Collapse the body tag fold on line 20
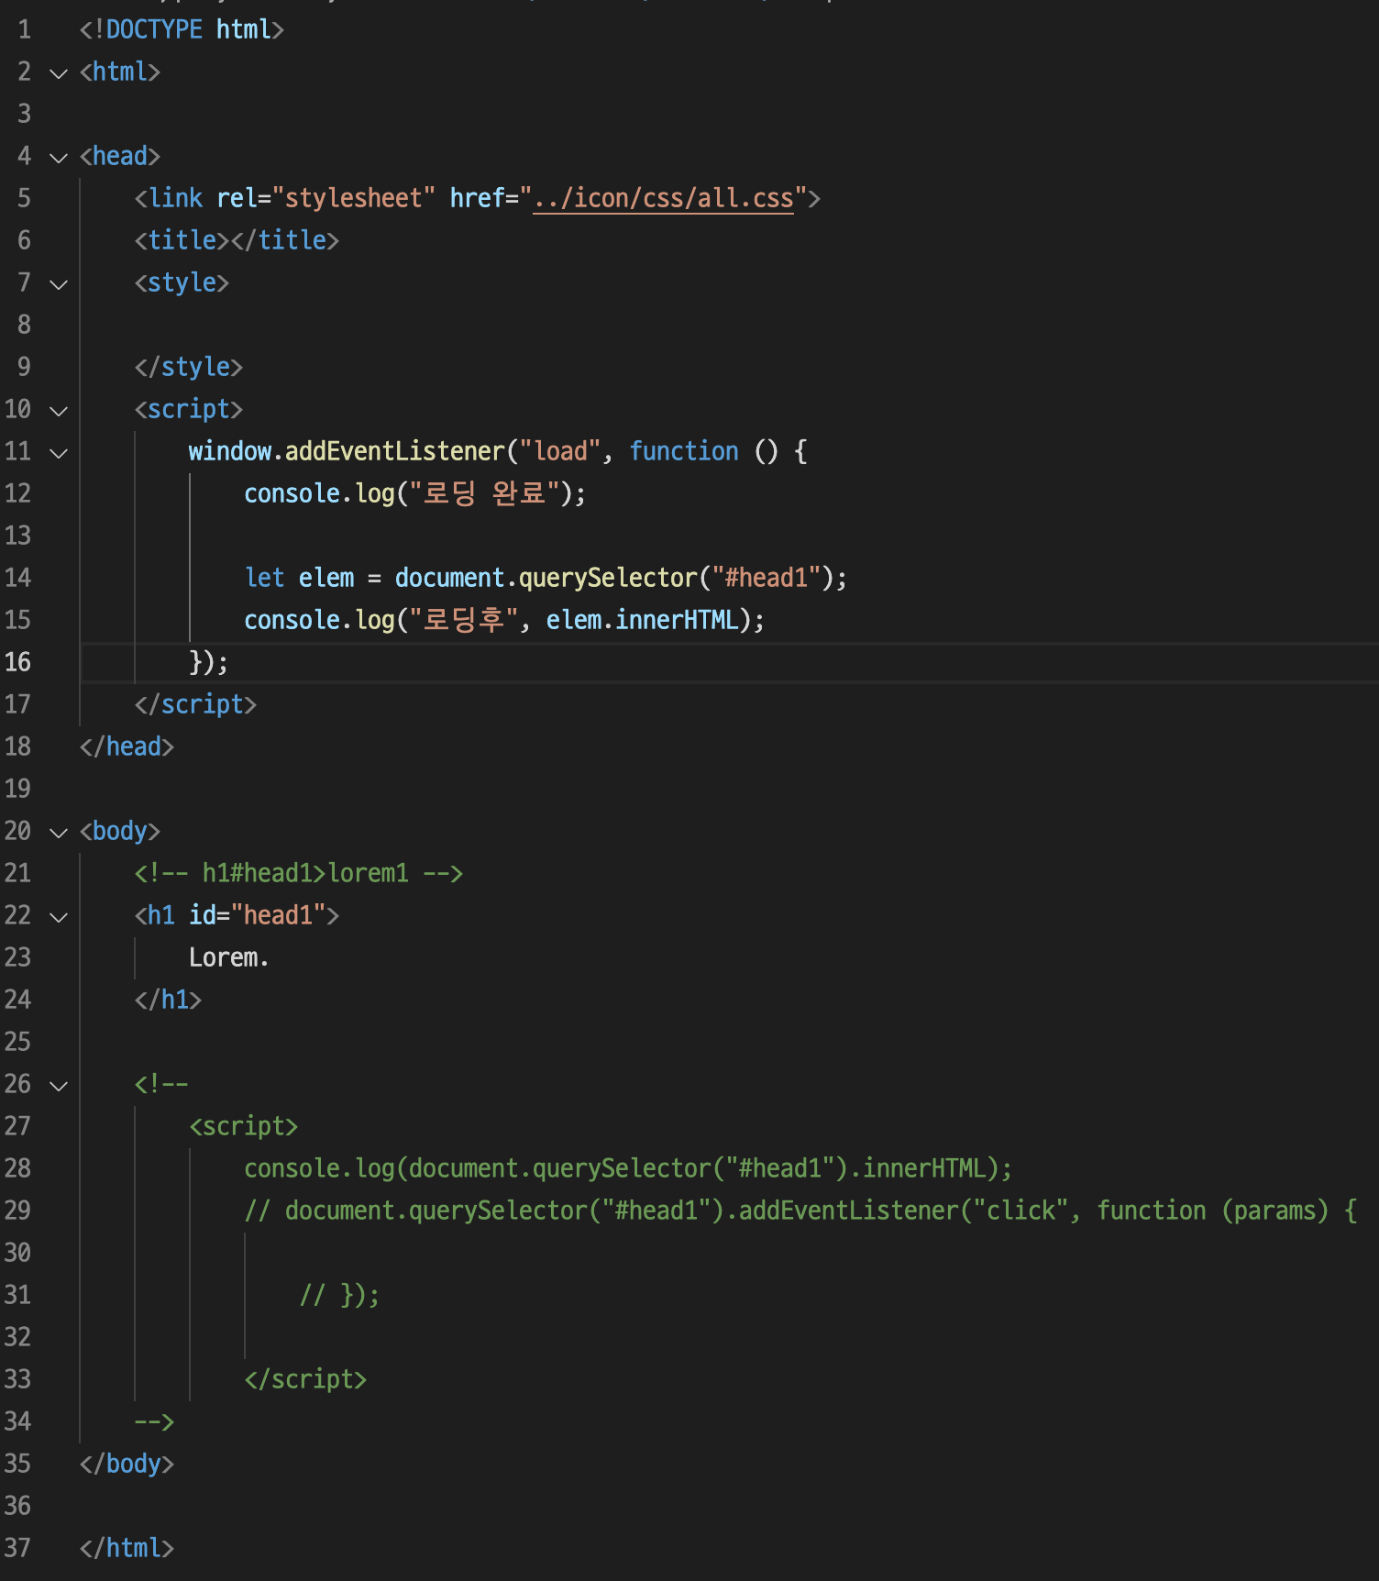The width and height of the screenshot is (1379, 1581). pos(59,832)
